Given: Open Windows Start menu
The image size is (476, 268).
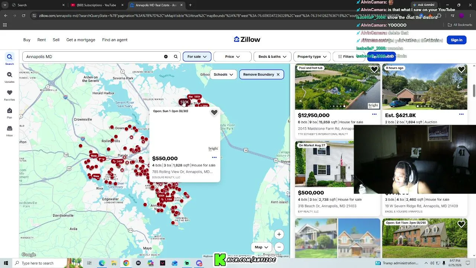Looking at the screenshot, I should (x=6, y=263).
